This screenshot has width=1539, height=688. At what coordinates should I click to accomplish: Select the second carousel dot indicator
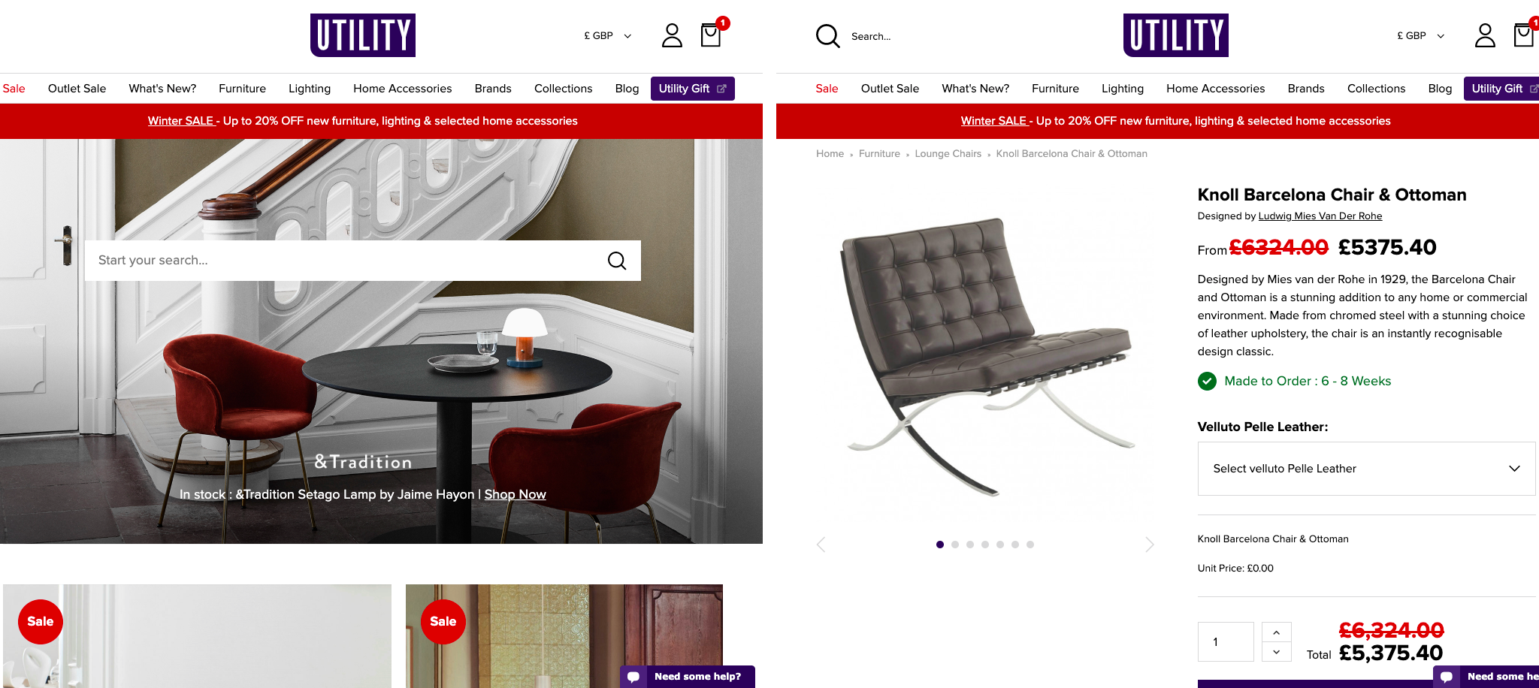coord(955,545)
